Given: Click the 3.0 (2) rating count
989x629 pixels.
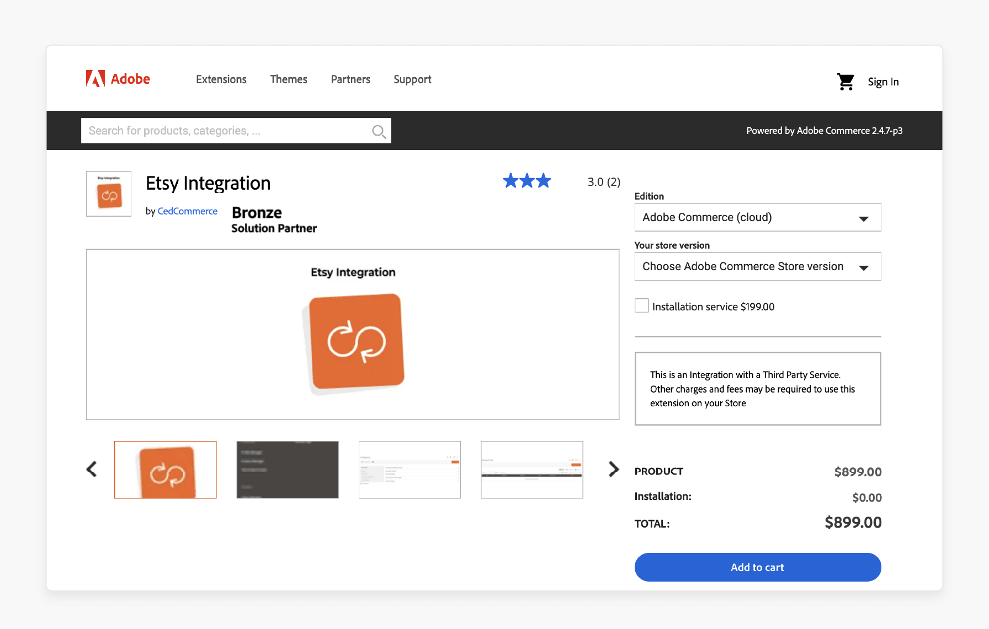Looking at the screenshot, I should pyautogui.click(x=604, y=182).
